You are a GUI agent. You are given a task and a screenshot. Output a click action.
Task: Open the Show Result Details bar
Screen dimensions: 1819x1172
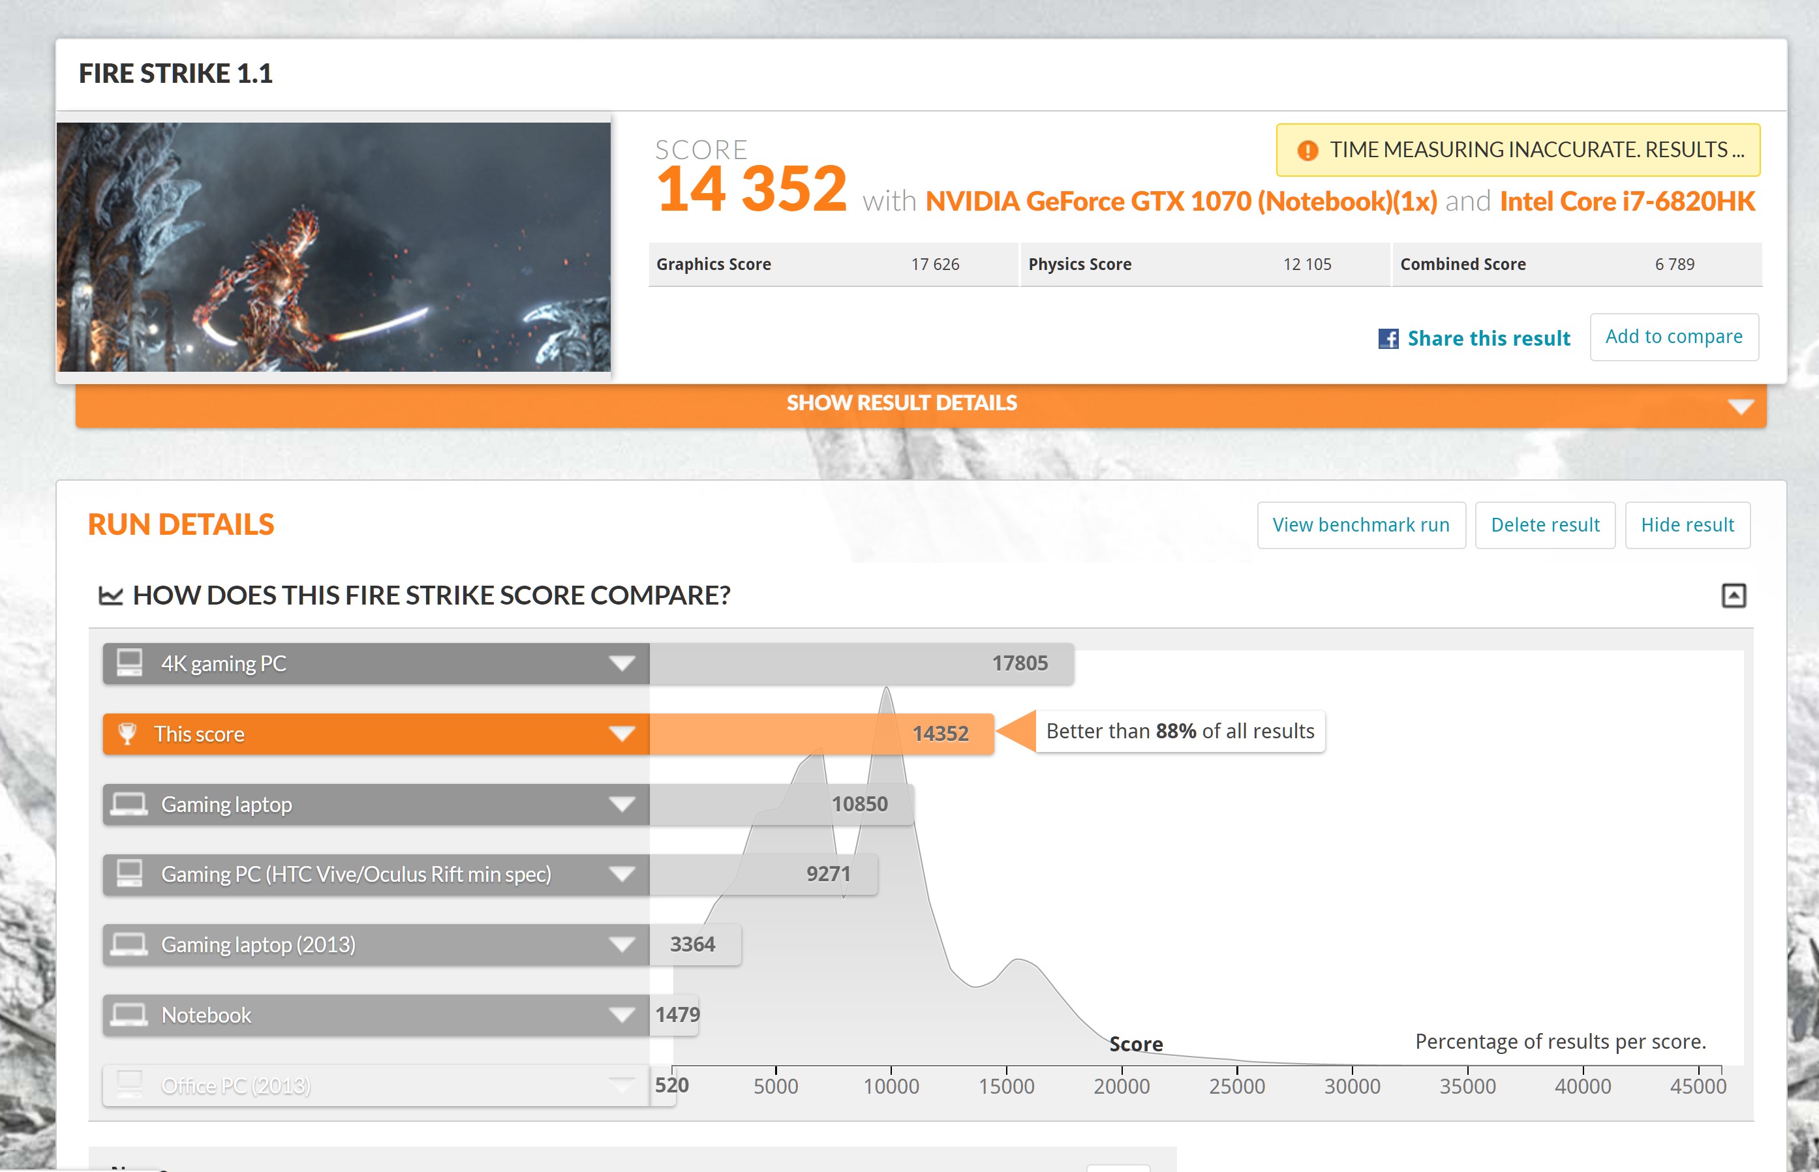point(920,405)
